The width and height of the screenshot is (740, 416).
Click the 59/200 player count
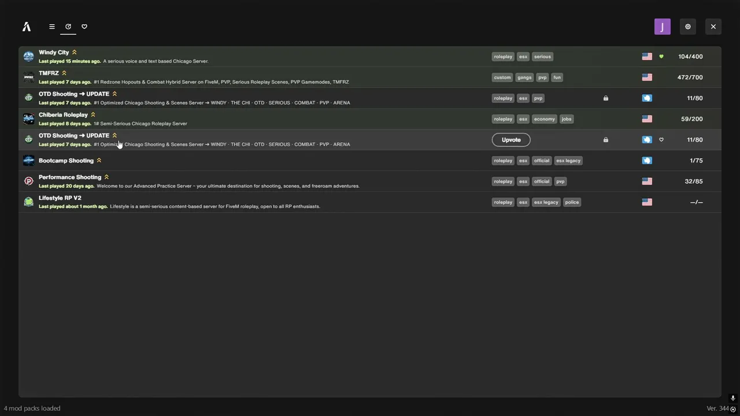click(692, 119)
